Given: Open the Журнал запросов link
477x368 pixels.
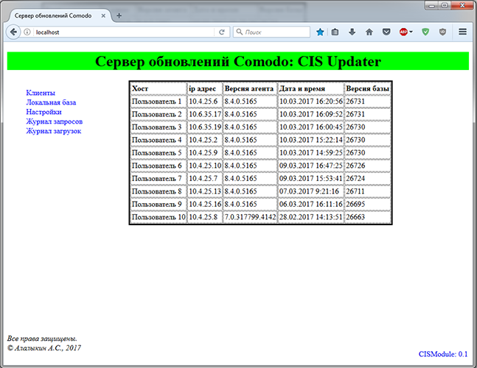Looking at the screenshot, I should 54,121.
